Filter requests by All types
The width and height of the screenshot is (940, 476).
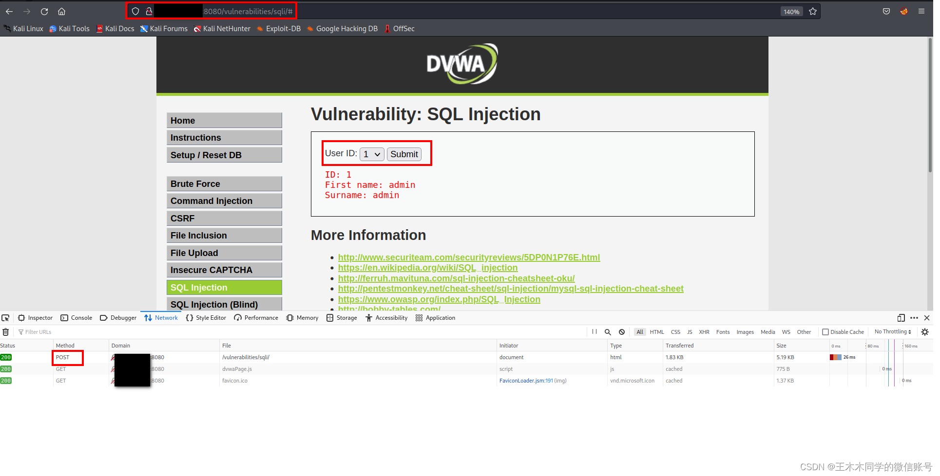click(640, 332)
